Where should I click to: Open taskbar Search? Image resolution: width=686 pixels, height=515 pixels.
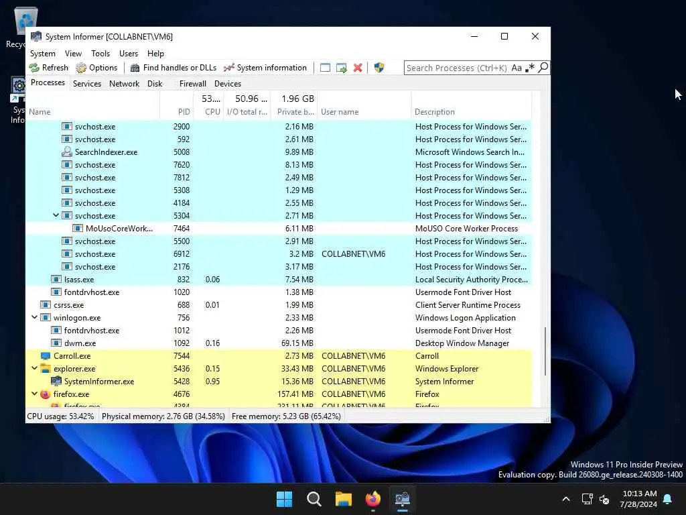(314, 499)
